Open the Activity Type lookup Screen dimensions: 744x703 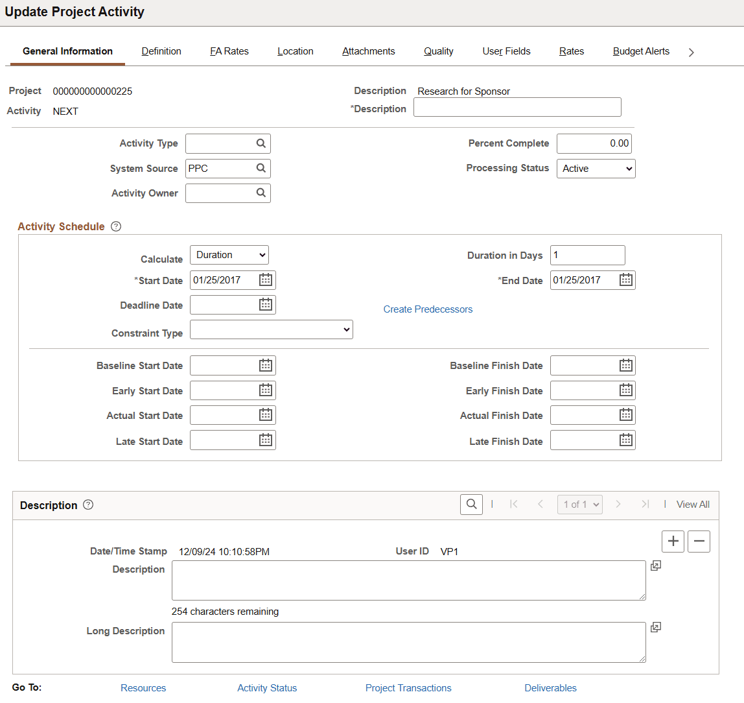261,143
